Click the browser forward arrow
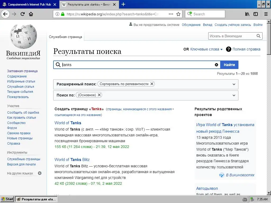The image size is (271, 203). coord(14,14)
